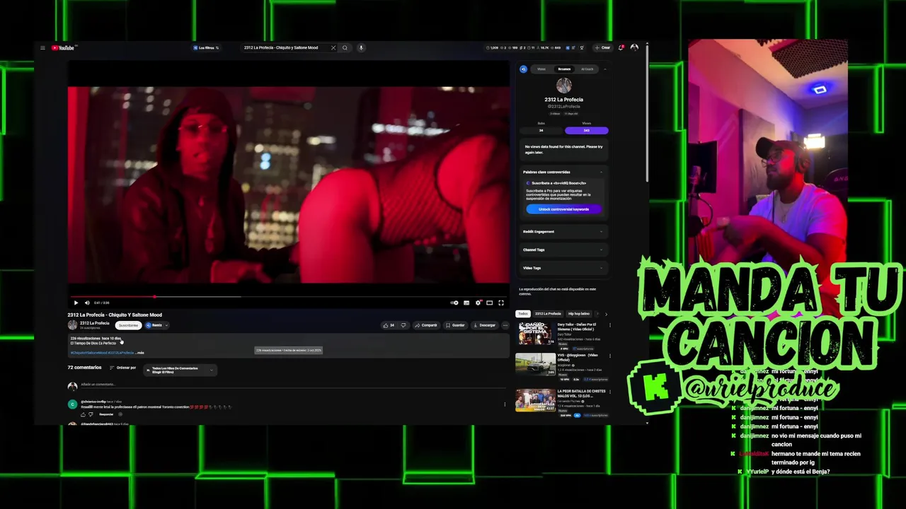Click the Compartir share button
Image resolution: width=906 pixels, height=509 pixels.
coord(426,325)
